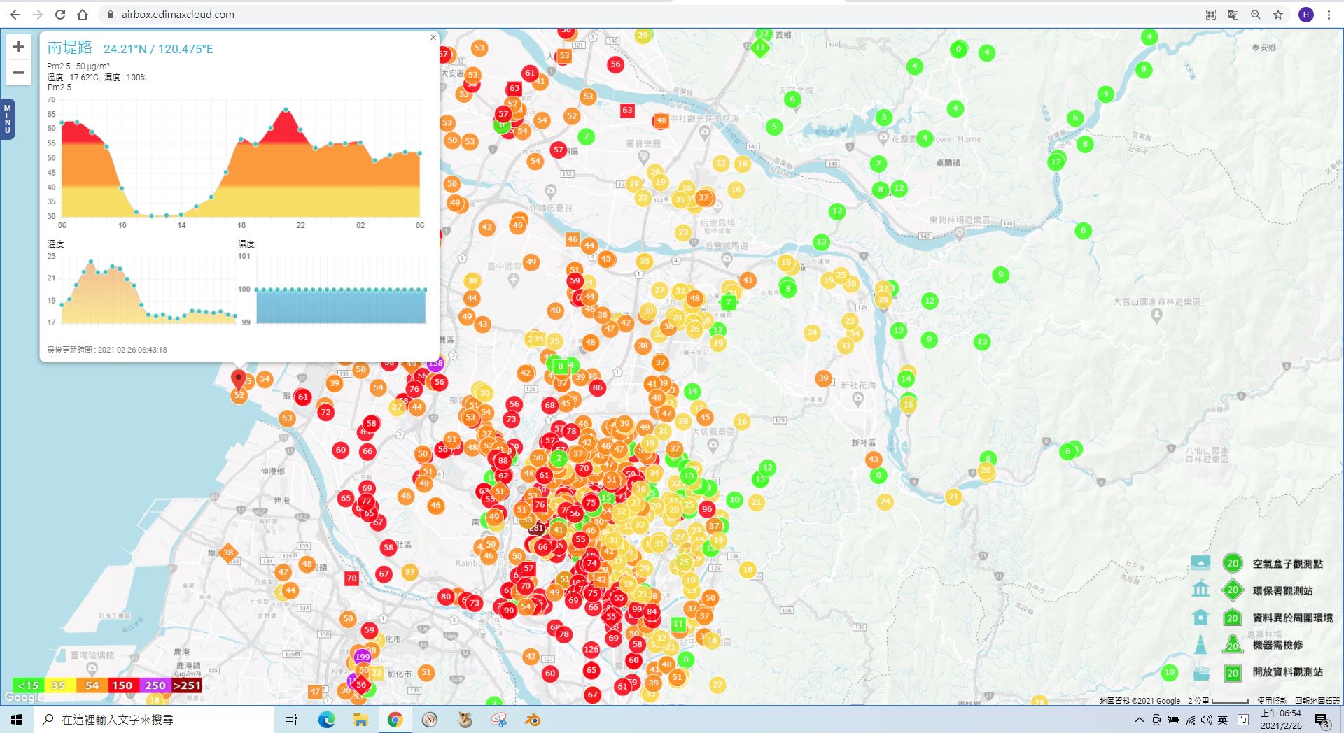Open Chrome three-dot menu

click(x=1329, y=15)
